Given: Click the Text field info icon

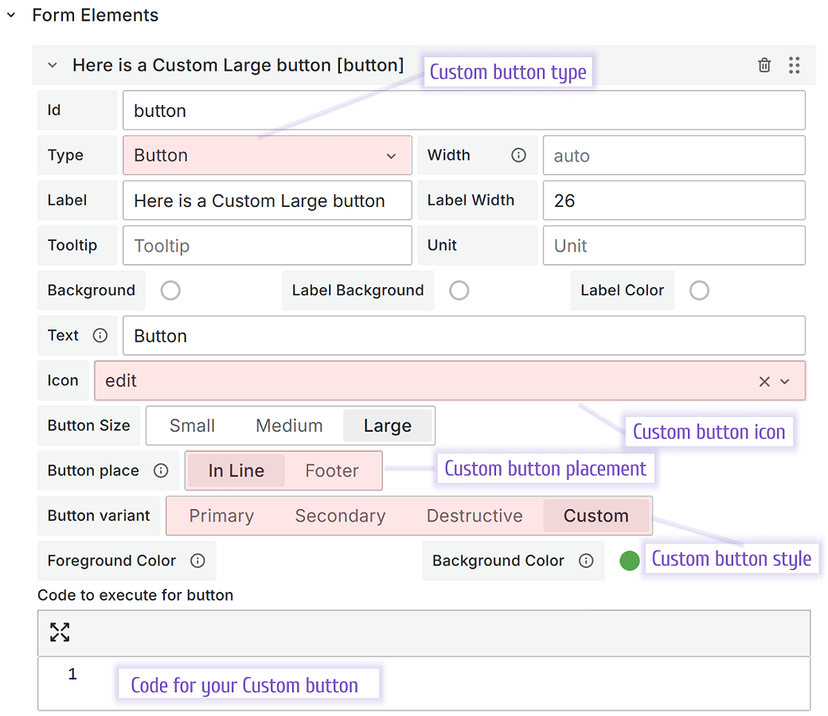Looking at the screenshot, I should (x=100, y=336).
